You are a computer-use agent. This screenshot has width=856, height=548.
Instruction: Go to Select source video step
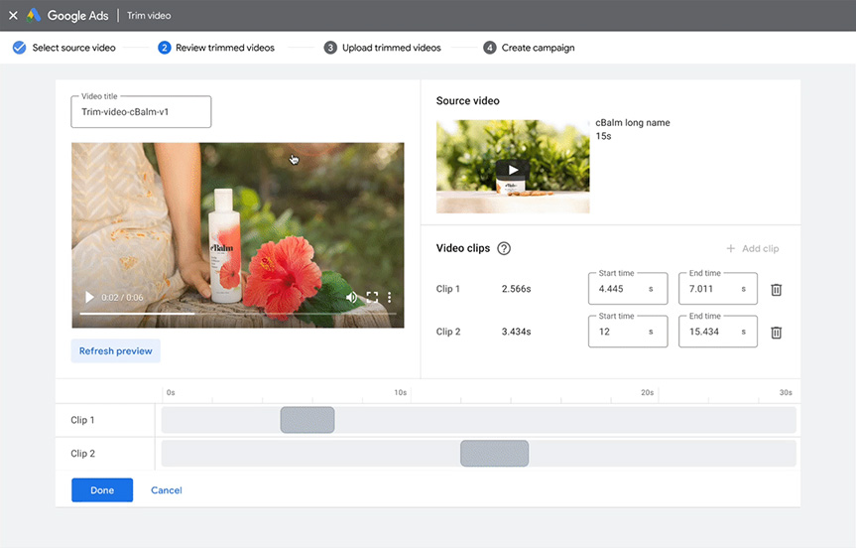pos(64,48)
